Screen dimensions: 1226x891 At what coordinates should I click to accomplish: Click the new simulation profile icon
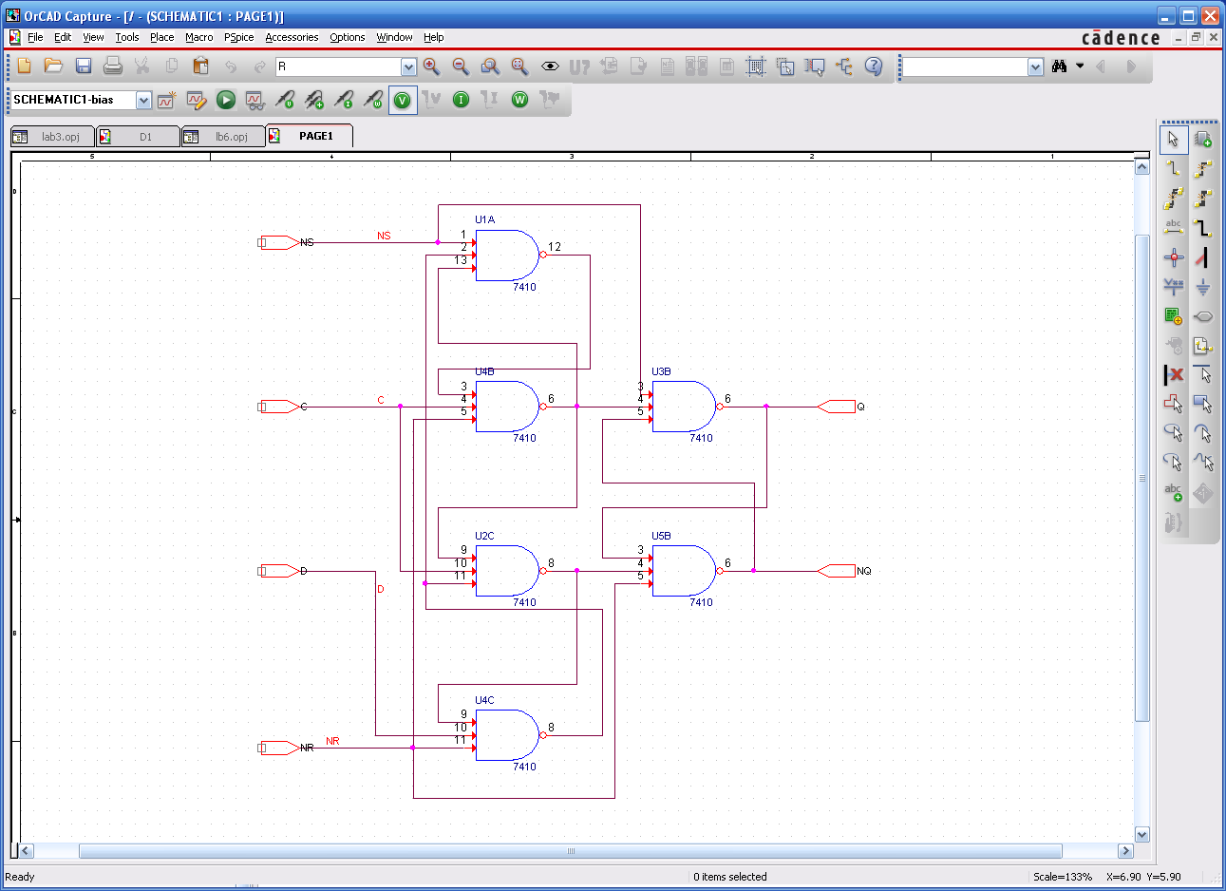click(167, 100)
